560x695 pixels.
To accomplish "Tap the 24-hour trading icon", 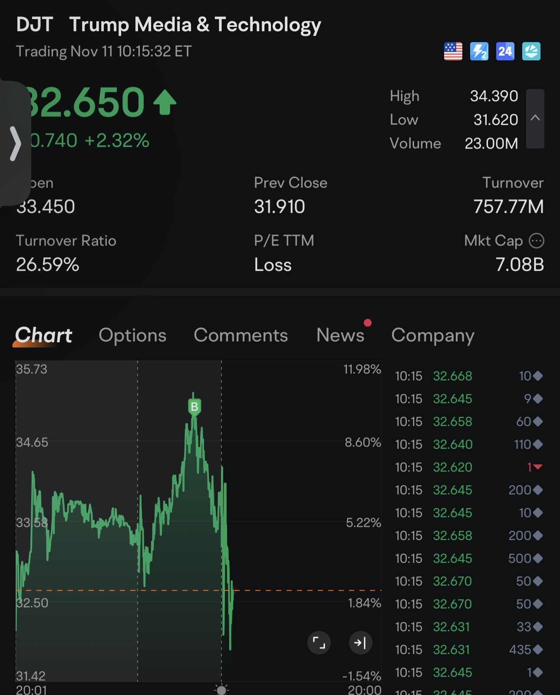I will (505, 52).
